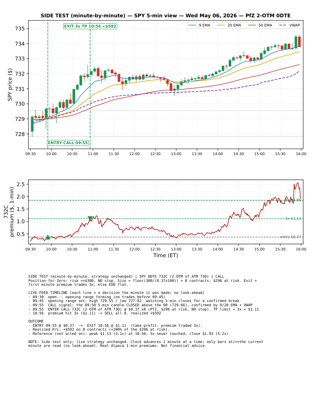The height and width of the screenshot is (408, 316).
Task: Click 13:00 tick under the price chart
Action: [x=176, y=154]
